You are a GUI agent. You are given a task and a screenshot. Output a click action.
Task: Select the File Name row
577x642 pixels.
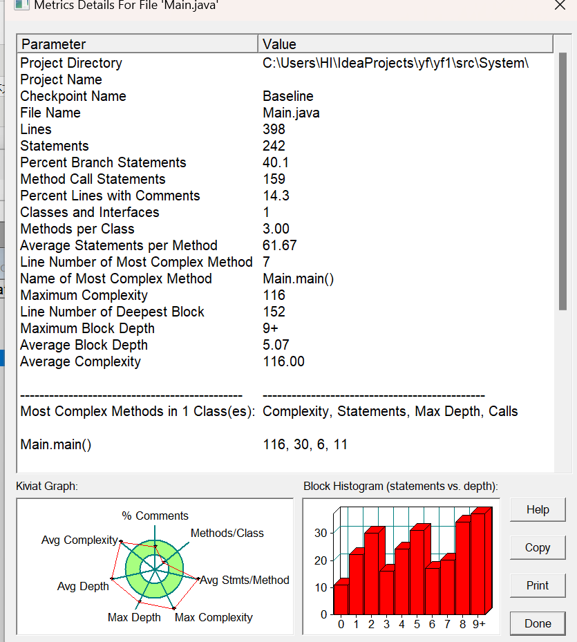pyautogui.click(x=285, y=113)
